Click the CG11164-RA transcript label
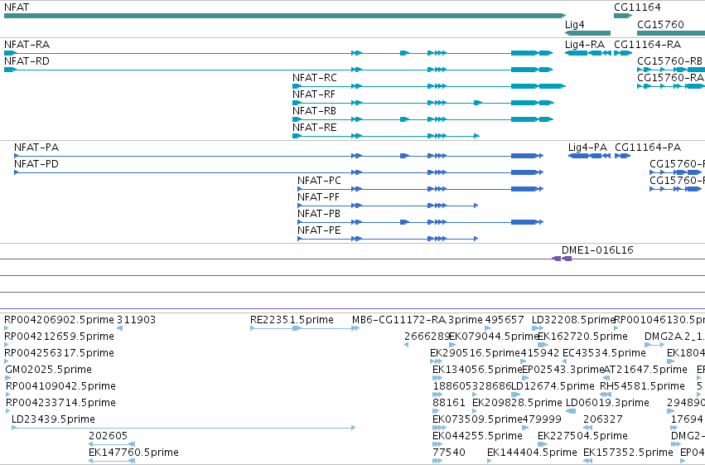The width and height of the screenshot is (705, 465). click(648, 45)
